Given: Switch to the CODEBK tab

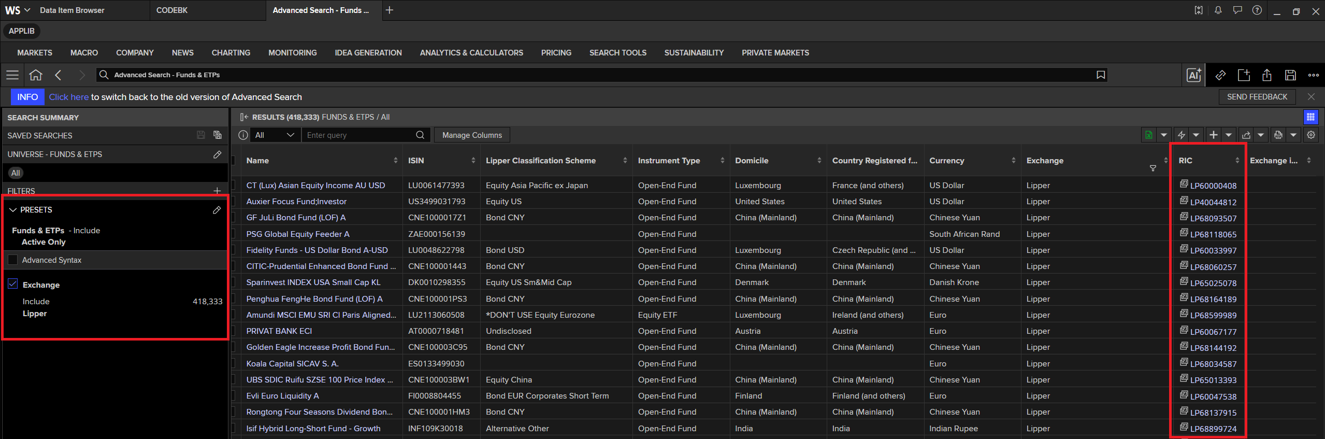Looking at the screenshot, I should coord(172,10).
